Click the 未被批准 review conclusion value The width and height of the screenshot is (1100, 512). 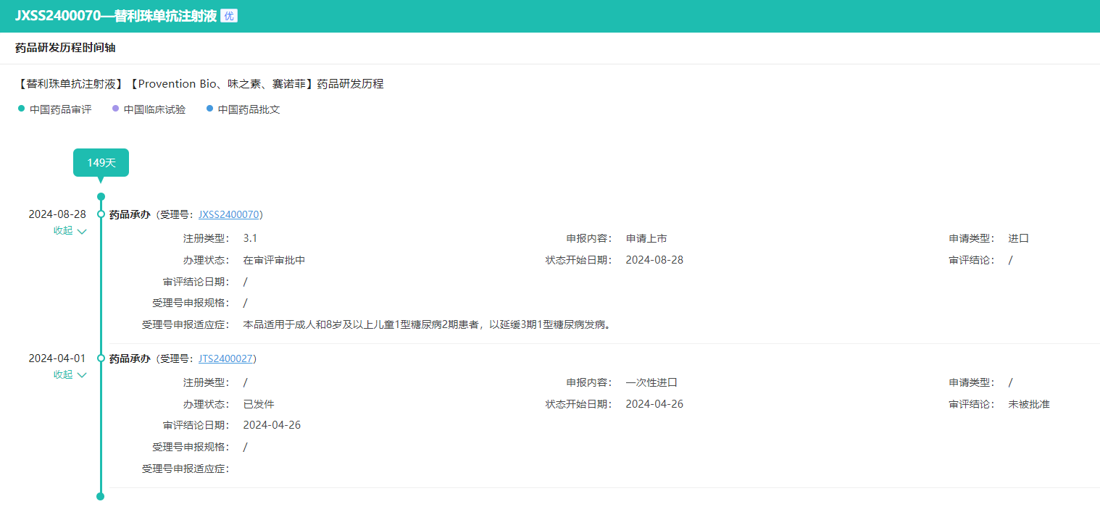[1028, 404]
